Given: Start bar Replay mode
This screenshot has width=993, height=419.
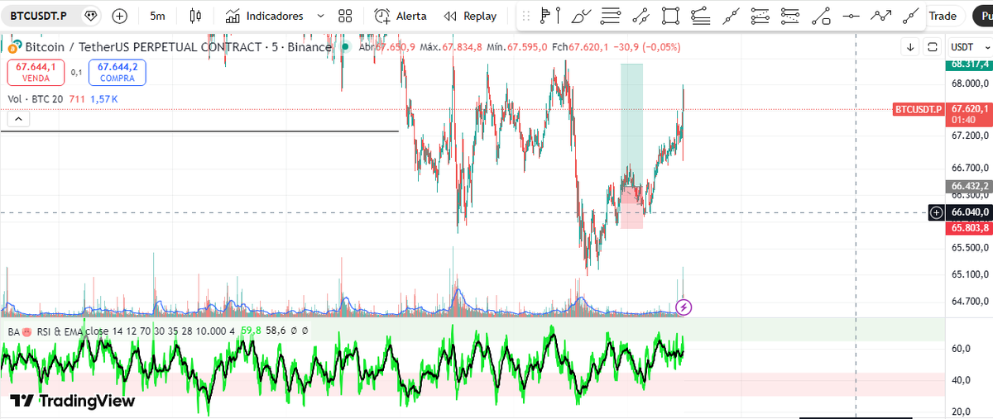Looking at the screenshot, I should (x=471, y=16).
